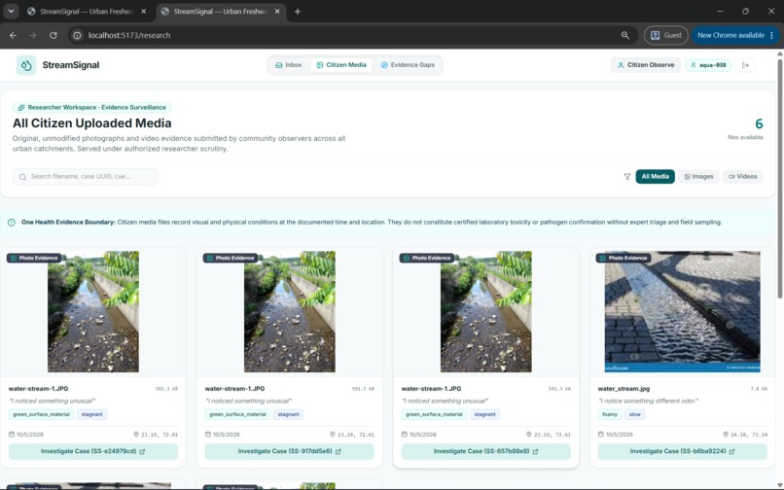The height and width of the screenshot is (490, 784).
Task: Click the zoom magnifier icon in address bar
Action: (625, 36)
